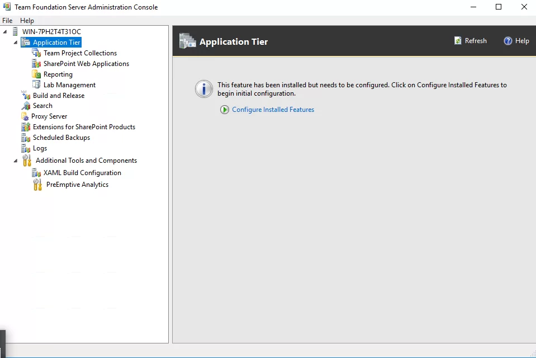Open the Help menu
The width and height of the screenshot is (536, 358).
click(27, 21)
